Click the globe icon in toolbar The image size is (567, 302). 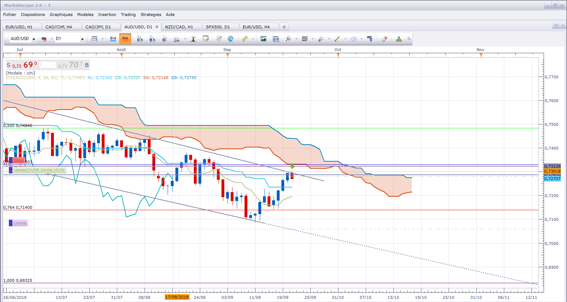(x=230, y=39)
